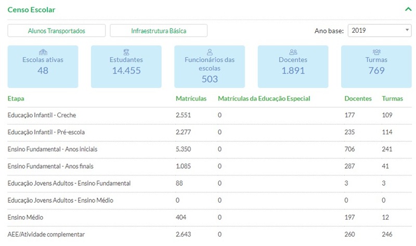The width and height of the screenshot is (416, 246).
Task: Select the Educação Infantil - Creche row
Action: [x=42, y=115]
